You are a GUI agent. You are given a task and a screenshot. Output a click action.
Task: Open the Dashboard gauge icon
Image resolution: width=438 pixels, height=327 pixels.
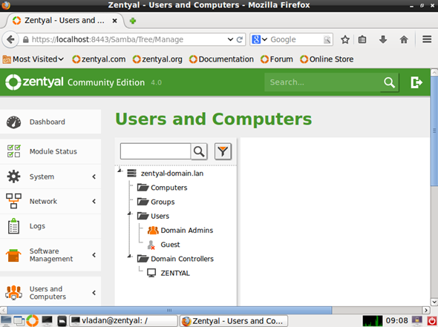pyautogui.click(x=13, y=122)
